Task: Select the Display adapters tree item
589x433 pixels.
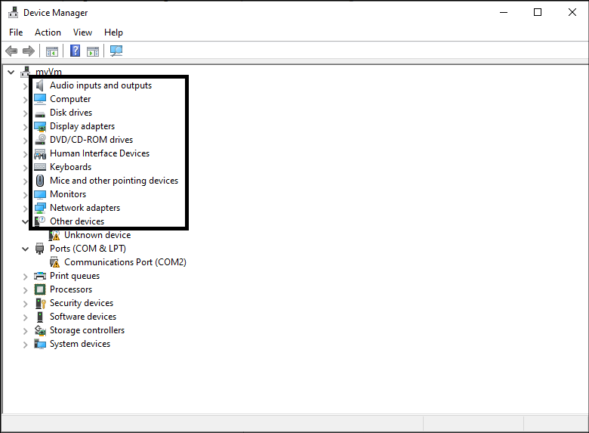Action: tap(82, 126)
